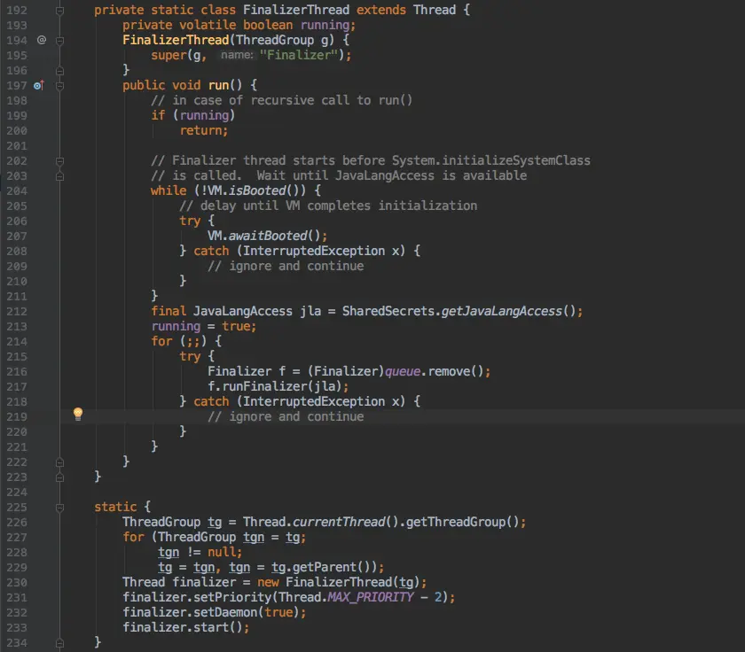Image resolution: width=745 pixels, height=652 pixels.
Task: Click the fold marker beside line 222
Action: pyautogui.click(x=59, y=462)
